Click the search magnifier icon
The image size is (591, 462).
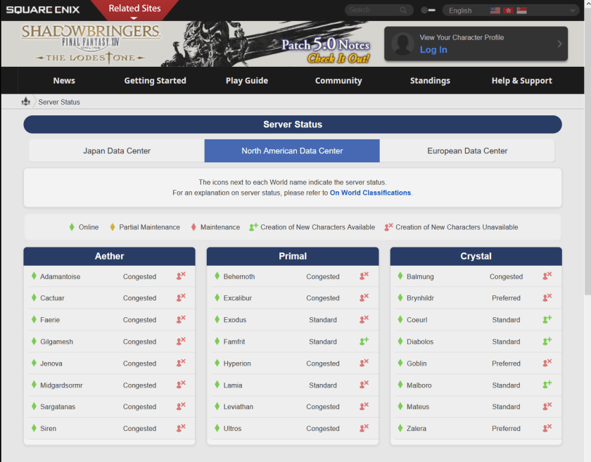[403, 10]
